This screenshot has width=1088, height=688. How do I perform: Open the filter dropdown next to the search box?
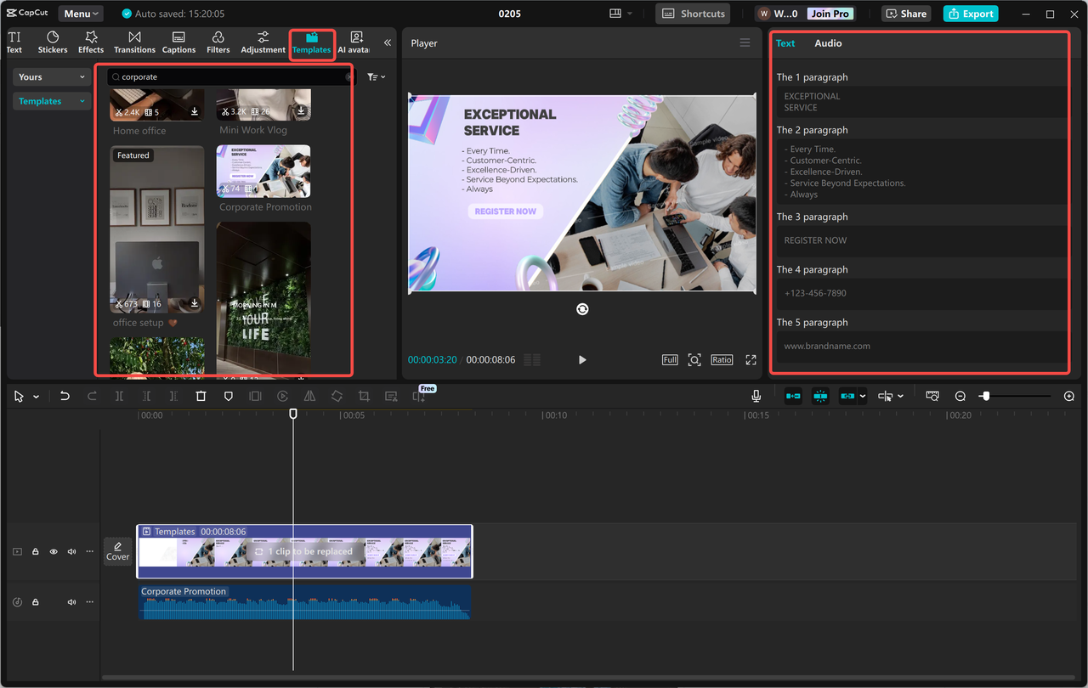tap(375, 76)
